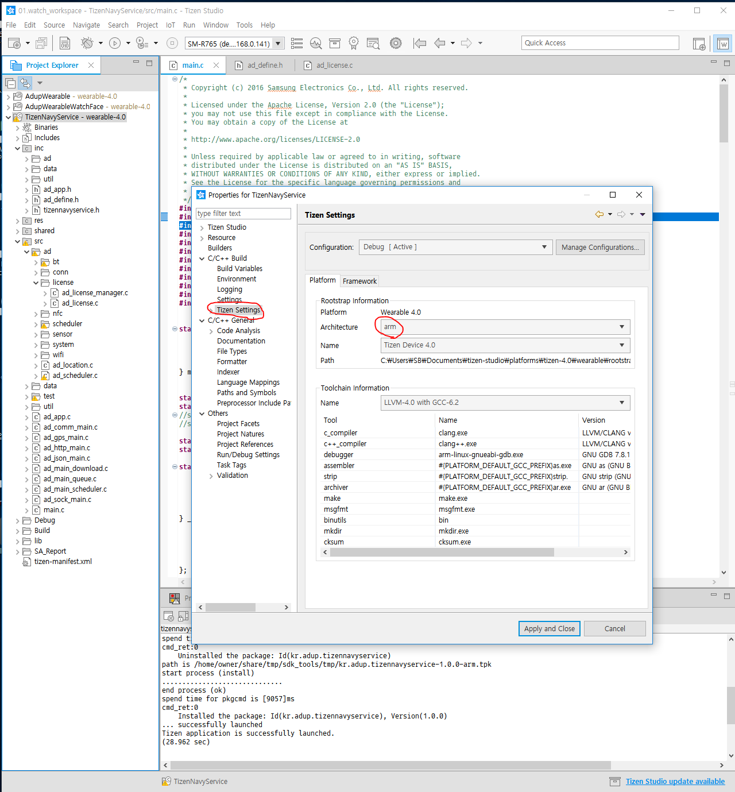Click the Stop circle toolbar icon

172,43
